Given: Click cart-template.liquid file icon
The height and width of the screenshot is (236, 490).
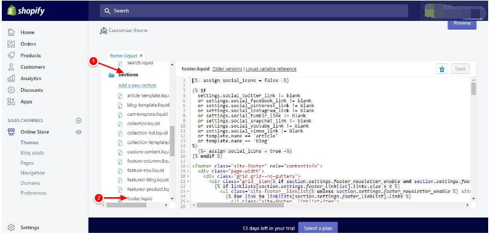Looking at the screenshot, I should [121, 114].
